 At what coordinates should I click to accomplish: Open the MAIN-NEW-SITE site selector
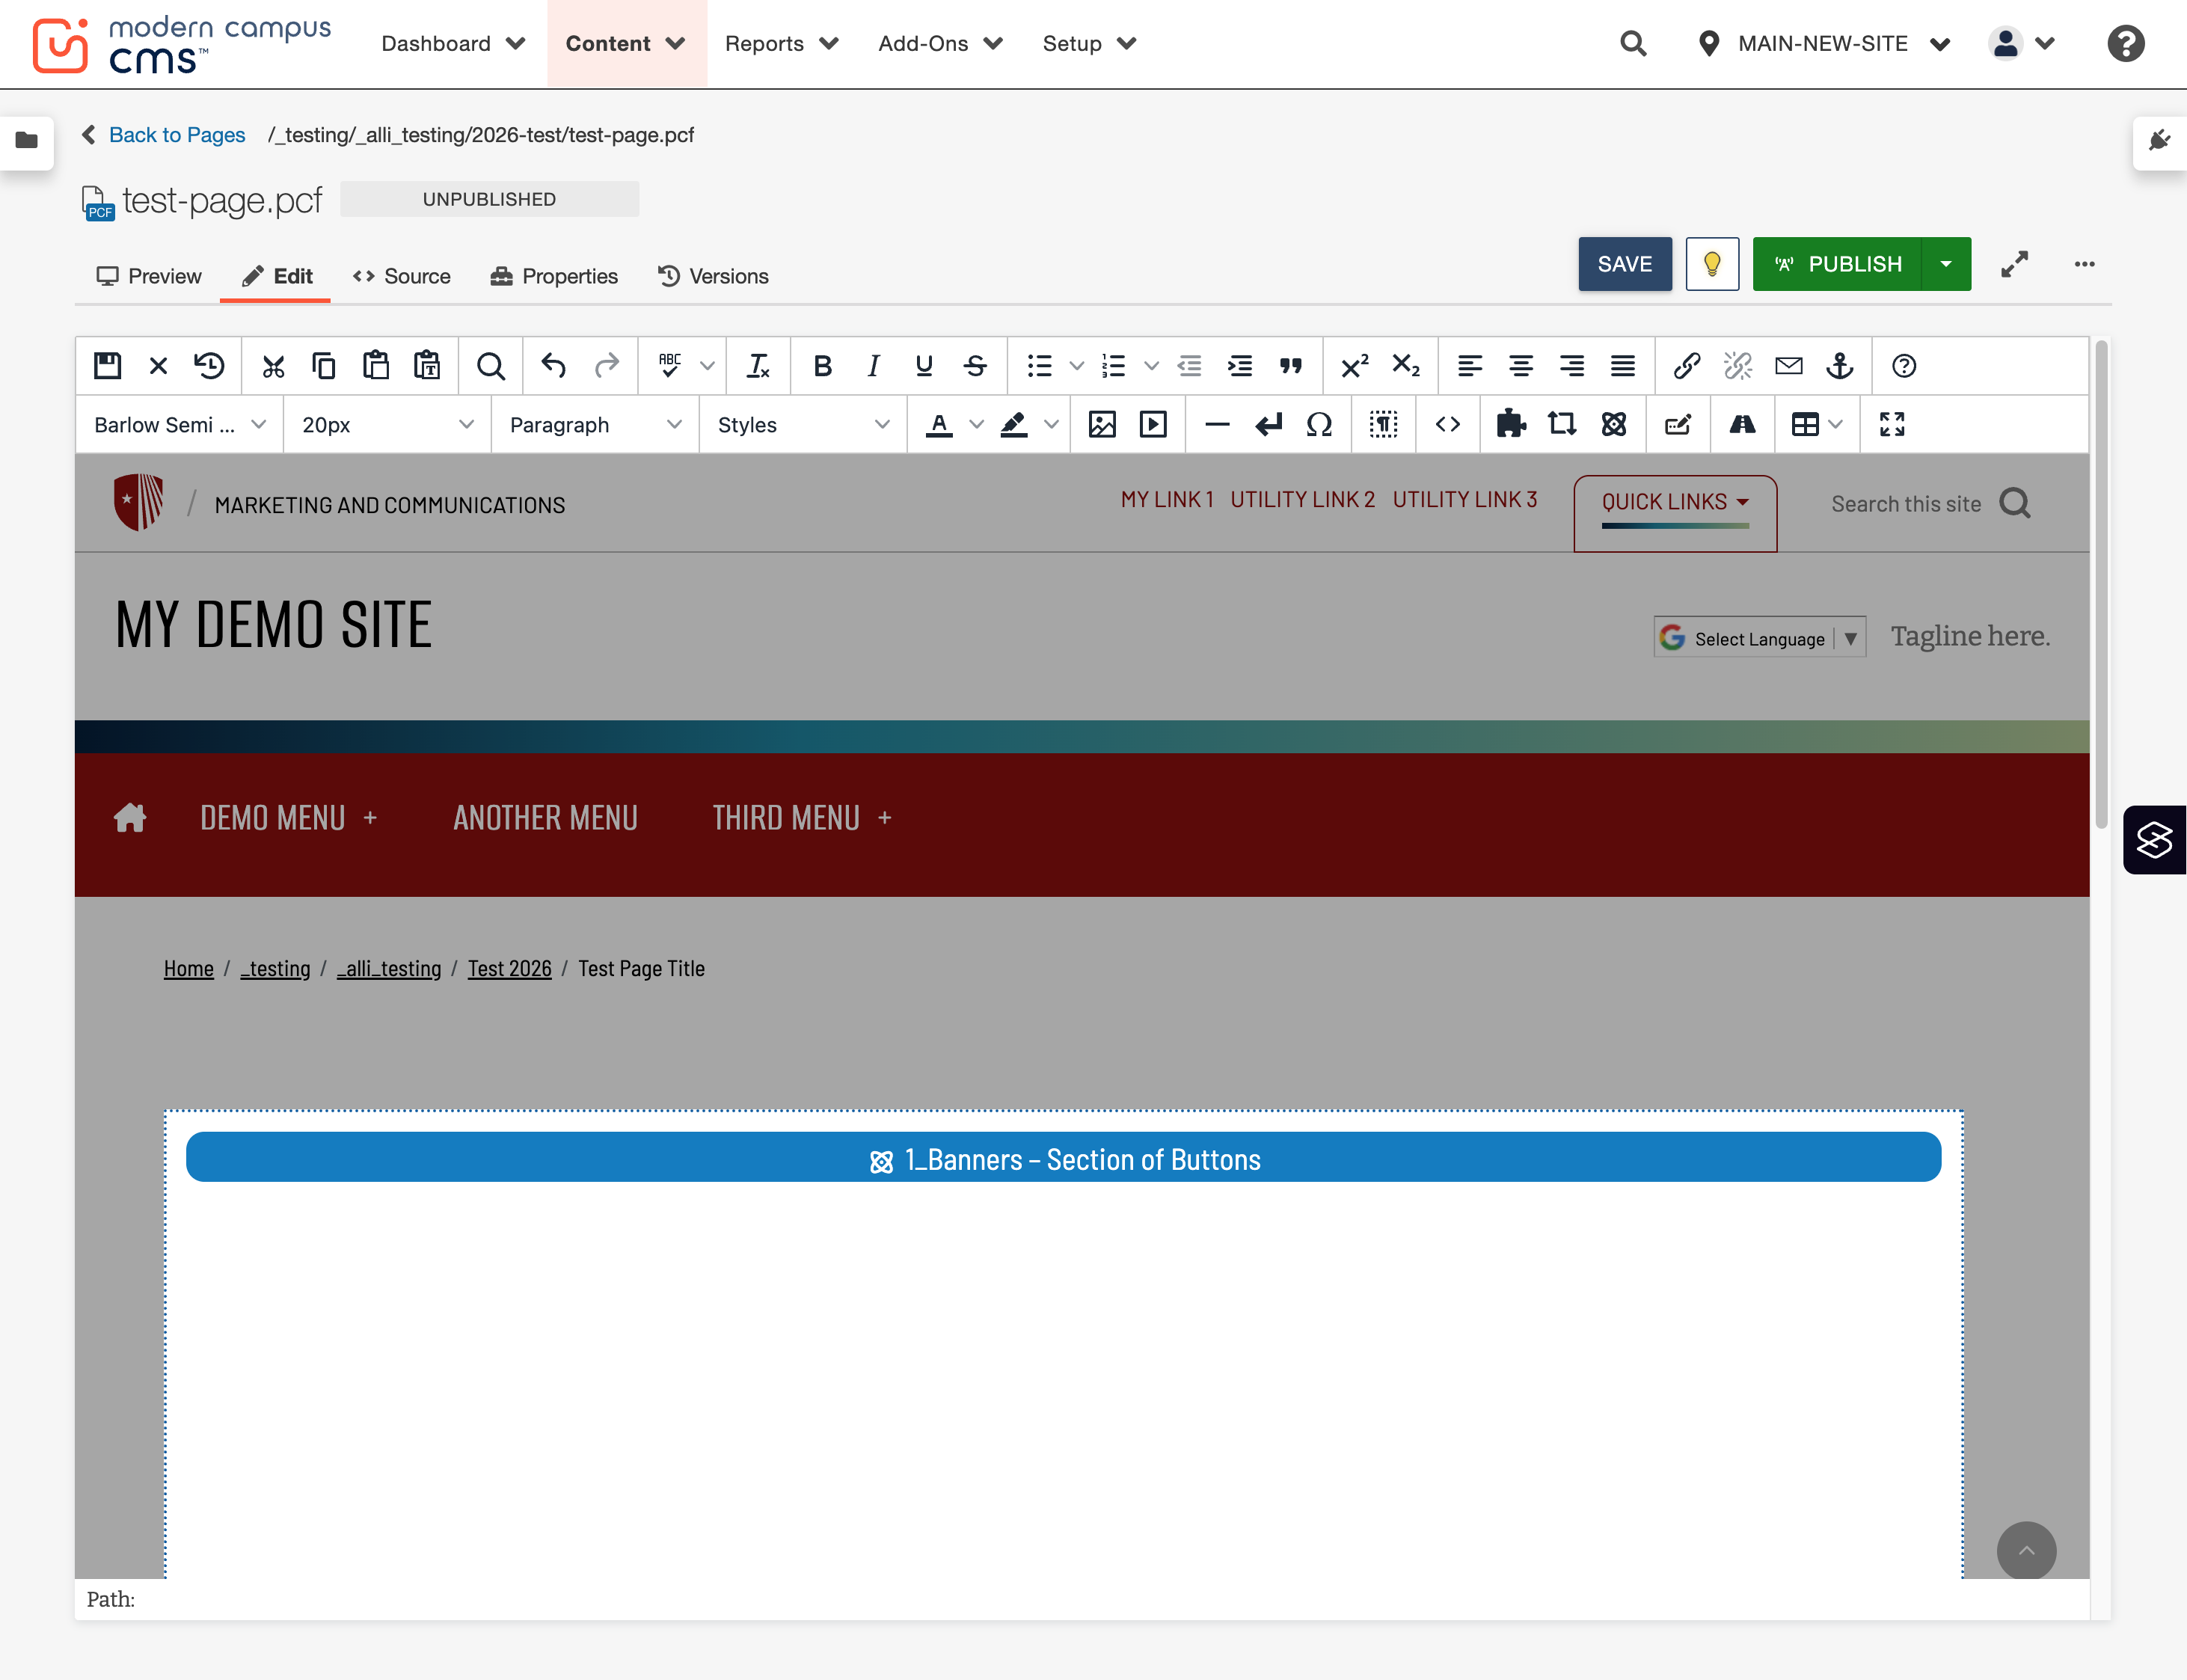click(x=1824, y=43)
